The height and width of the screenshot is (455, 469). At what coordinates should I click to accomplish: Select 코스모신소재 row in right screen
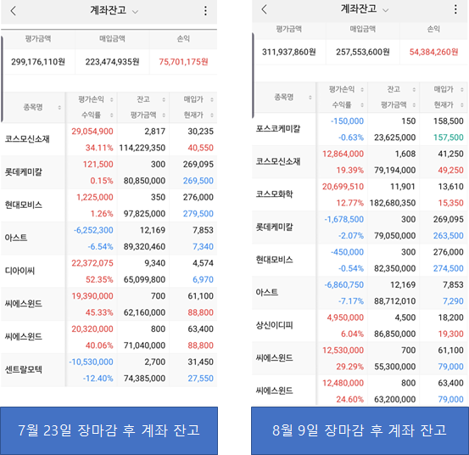coord(360,161)
